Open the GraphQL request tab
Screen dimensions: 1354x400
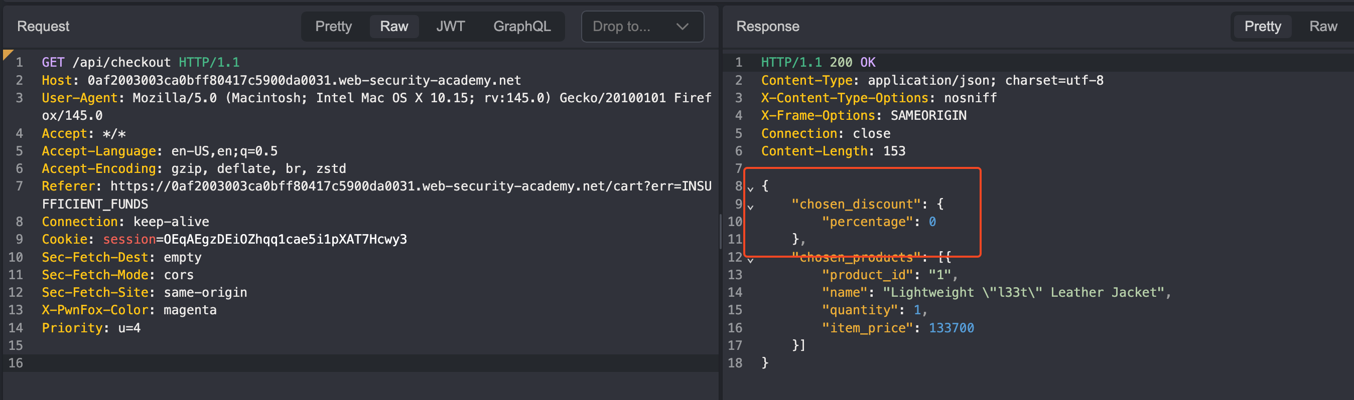coord(521,26)
